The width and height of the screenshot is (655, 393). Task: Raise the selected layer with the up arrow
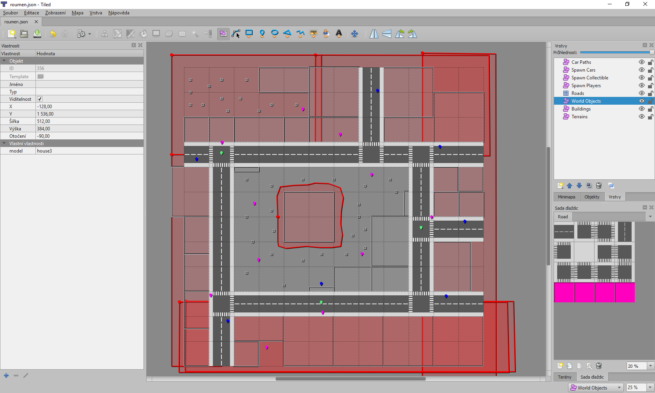569,186
